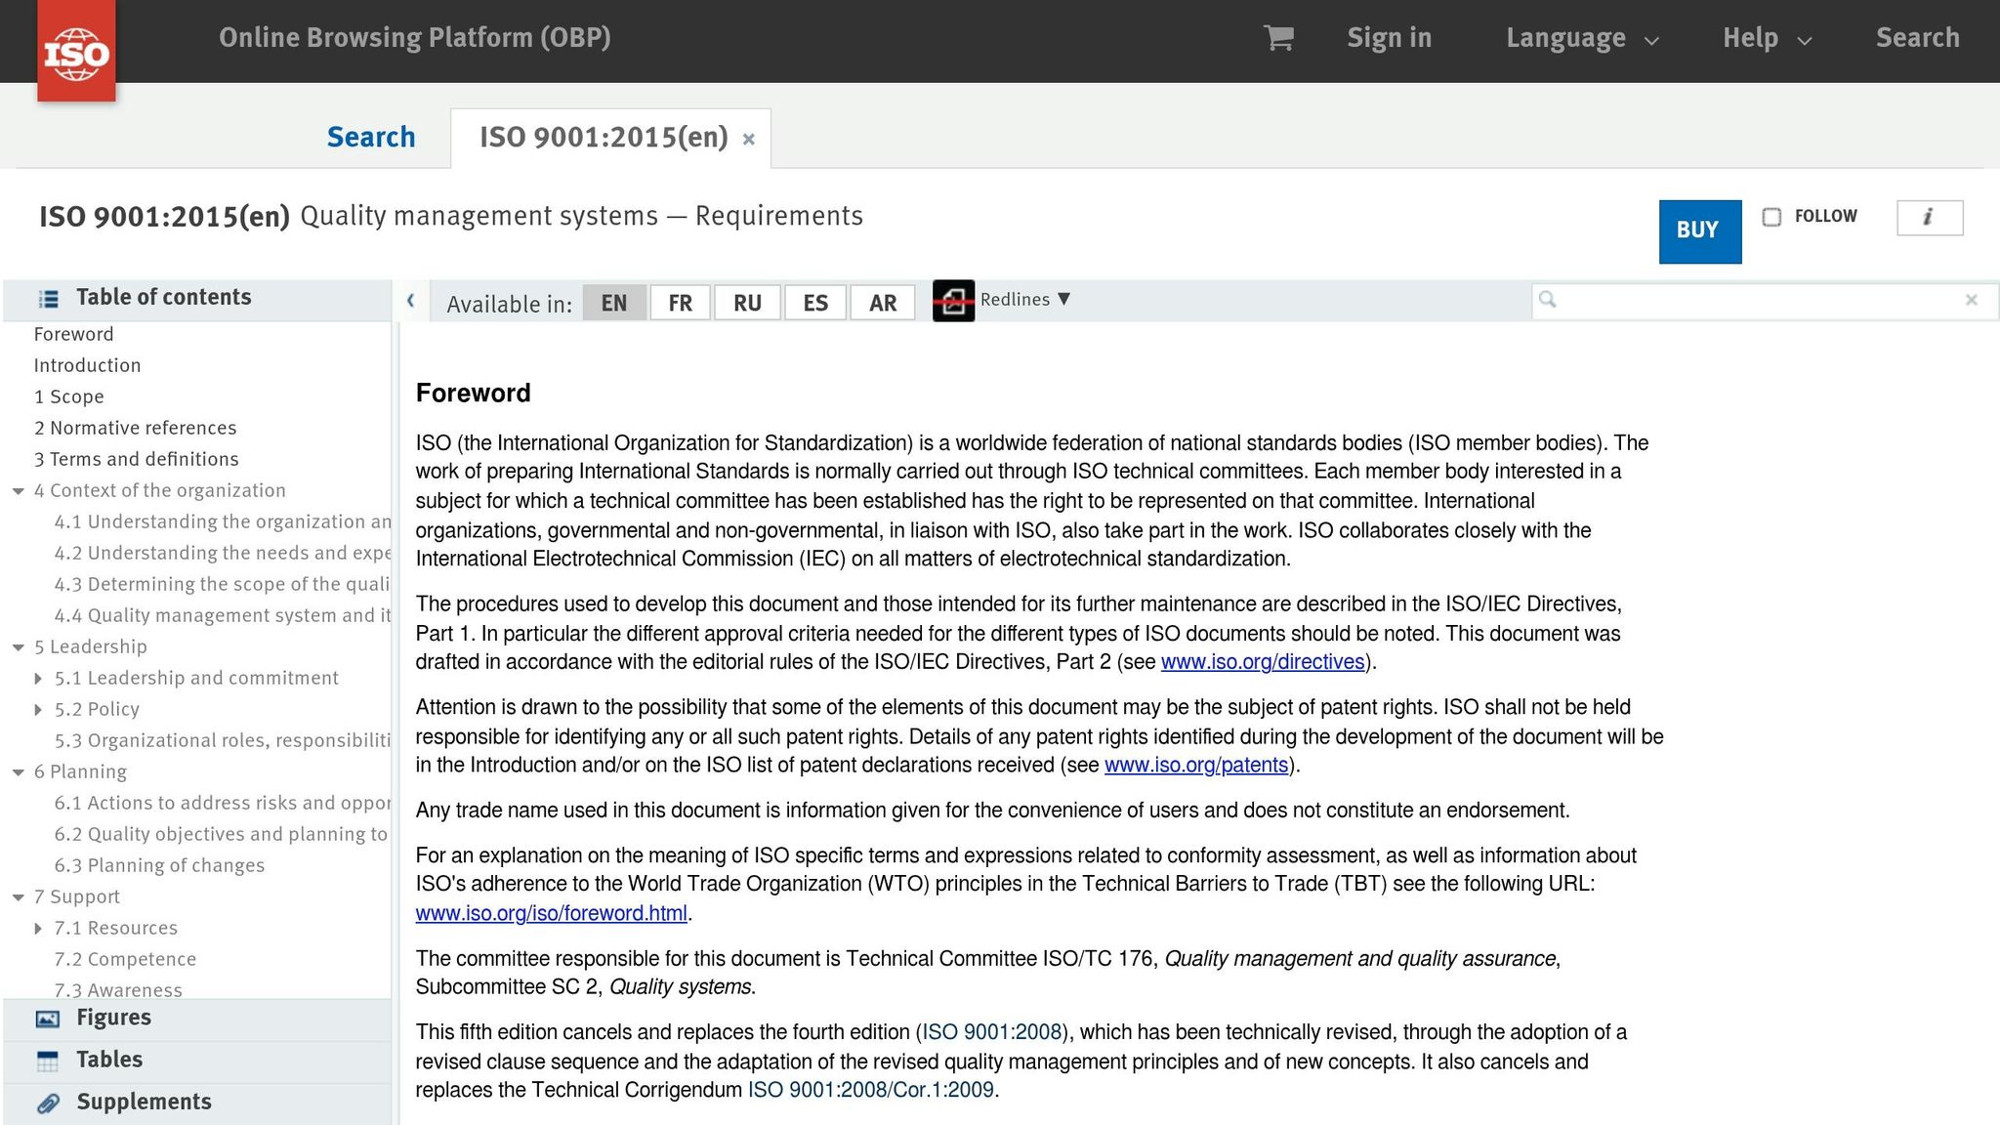Check the FOLLOW checkbox

pos(1771,217)
